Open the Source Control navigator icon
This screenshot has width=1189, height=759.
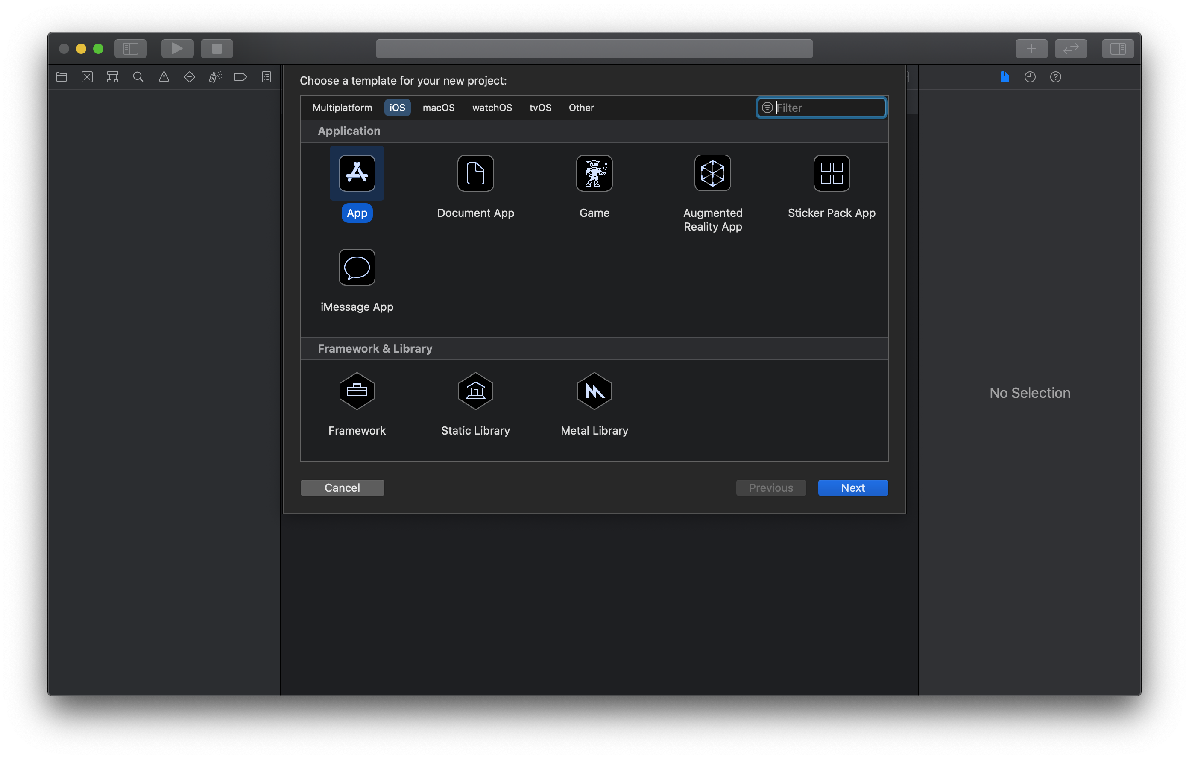pyautogui.click(x=87, y=77)
